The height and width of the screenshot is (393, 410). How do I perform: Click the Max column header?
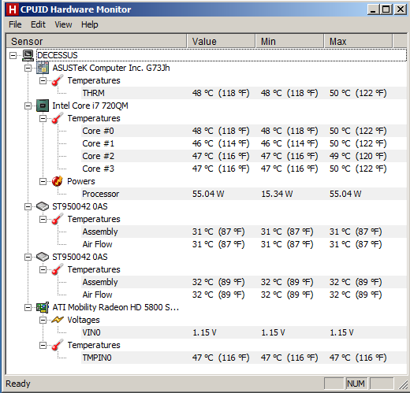(x=359, y=41)
